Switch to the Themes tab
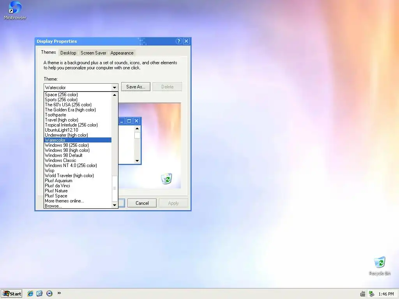399x299 pixels. 48,52
